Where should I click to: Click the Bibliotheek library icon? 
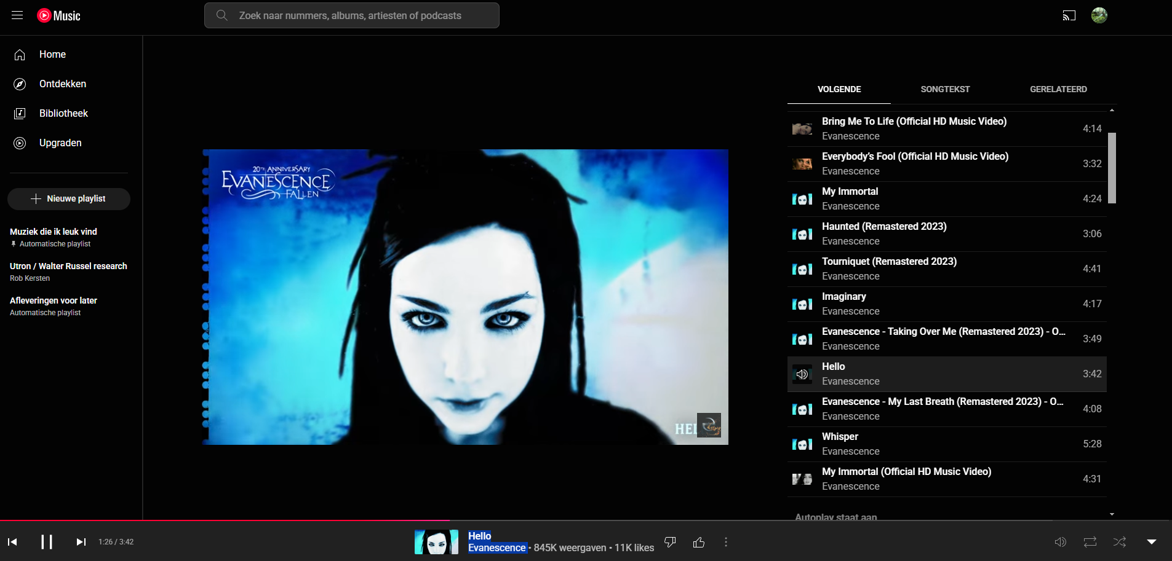click(20, 114)
